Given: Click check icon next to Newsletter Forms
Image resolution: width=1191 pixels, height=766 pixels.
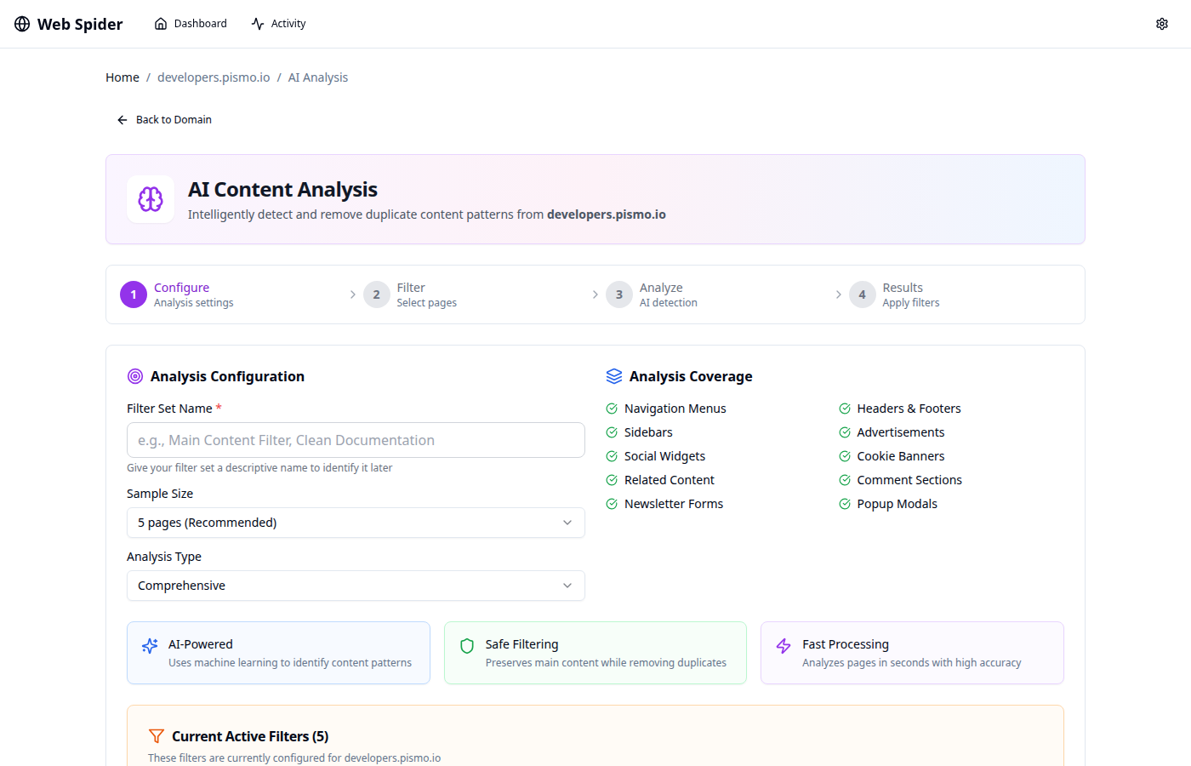Looking at the screenshot, I should [x=612, y=504].
